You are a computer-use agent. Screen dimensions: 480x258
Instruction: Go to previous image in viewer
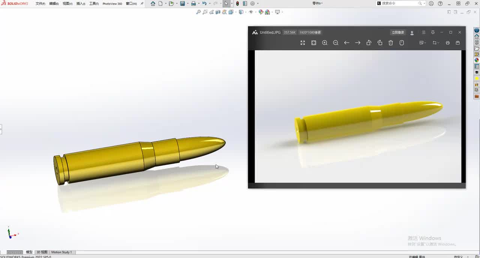(x=347, y=43)
